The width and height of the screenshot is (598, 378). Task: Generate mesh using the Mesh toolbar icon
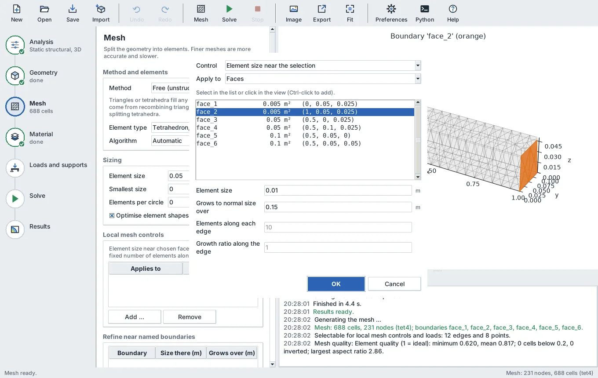(201, 13)
